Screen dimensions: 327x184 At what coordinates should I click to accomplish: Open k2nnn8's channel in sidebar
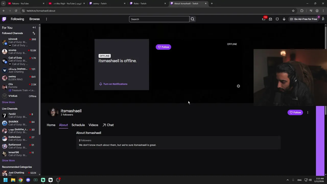[19, 42]
